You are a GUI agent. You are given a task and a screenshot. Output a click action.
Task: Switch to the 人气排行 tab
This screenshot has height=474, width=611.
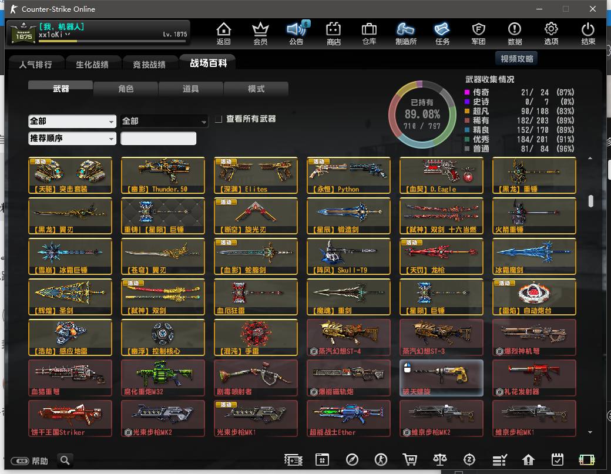coord(35,64)
